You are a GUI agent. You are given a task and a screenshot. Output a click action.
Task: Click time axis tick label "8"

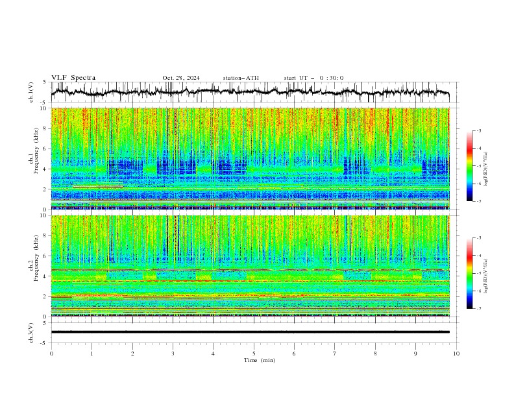pyautogui.click(x=375, y=354)
